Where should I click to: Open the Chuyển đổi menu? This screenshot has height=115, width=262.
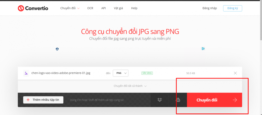pos(70,8)
